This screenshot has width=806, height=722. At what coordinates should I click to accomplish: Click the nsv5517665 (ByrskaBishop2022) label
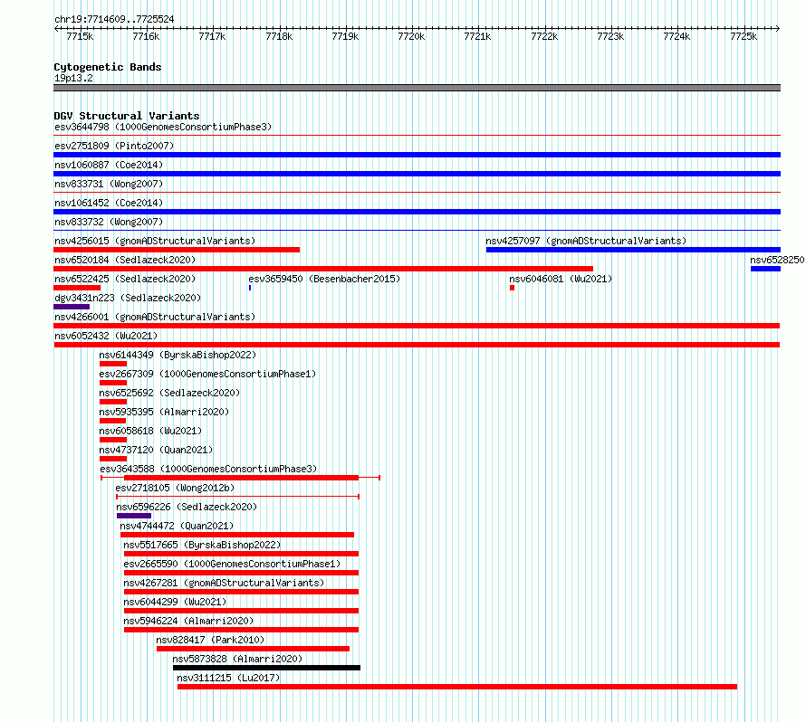(x=202, y=545)
